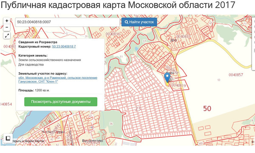Click the cadastral number search field

68,22
